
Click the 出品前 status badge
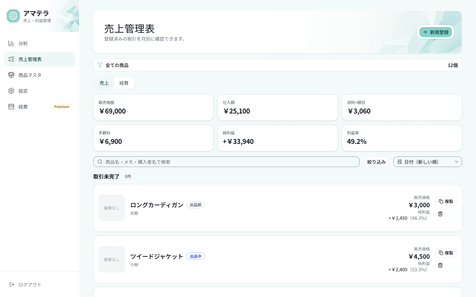coord(196,205)
